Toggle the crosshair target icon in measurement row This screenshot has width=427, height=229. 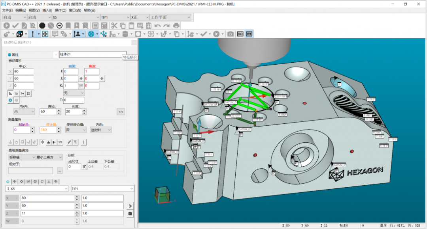coord(42,142)
